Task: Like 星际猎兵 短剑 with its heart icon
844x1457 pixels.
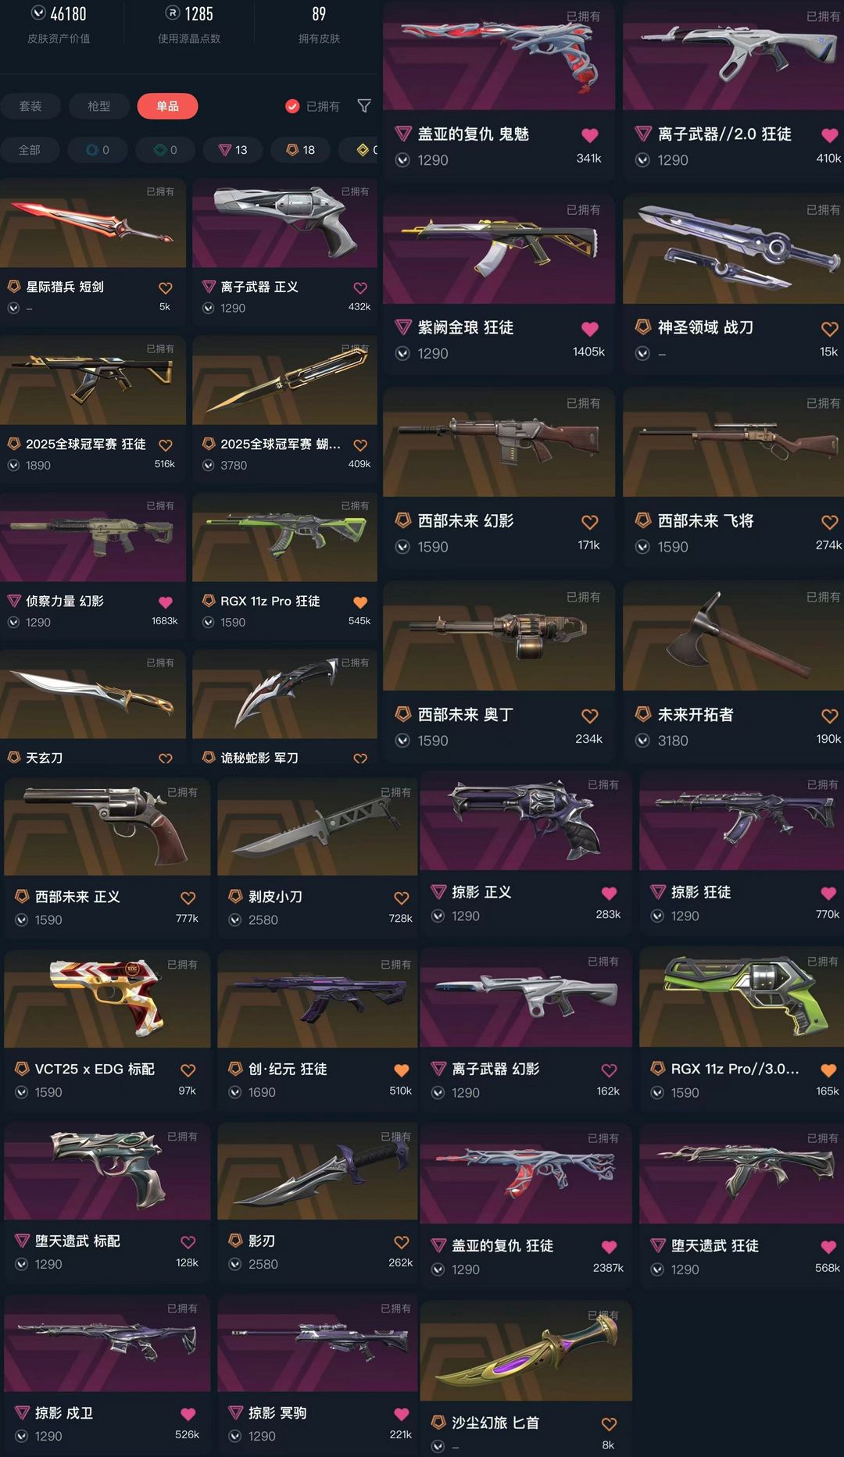Action: [x=166, y=288]
